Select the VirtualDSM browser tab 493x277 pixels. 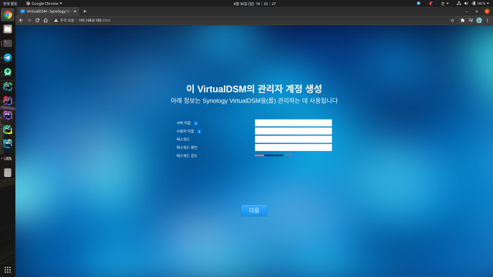48,11
